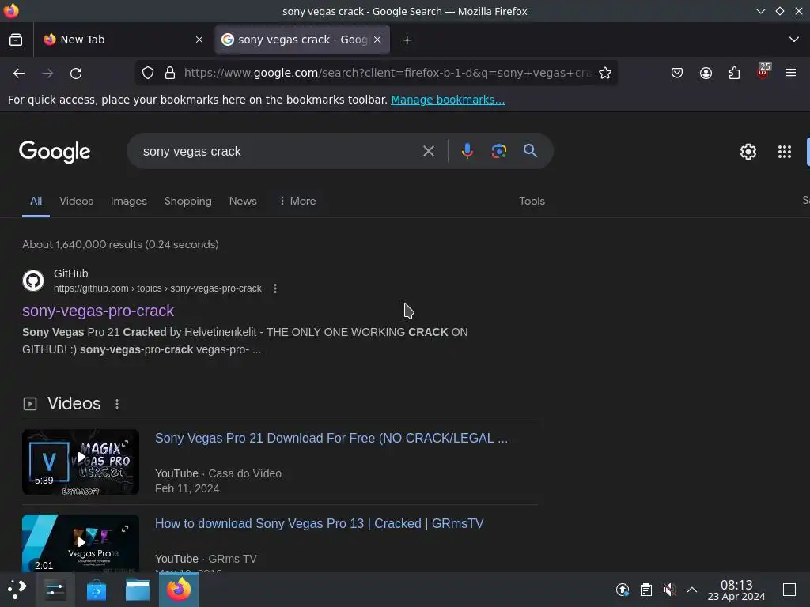Open the clock and calendar
The height and width of the screenshot is (607, 810).
tap(736, 590)
